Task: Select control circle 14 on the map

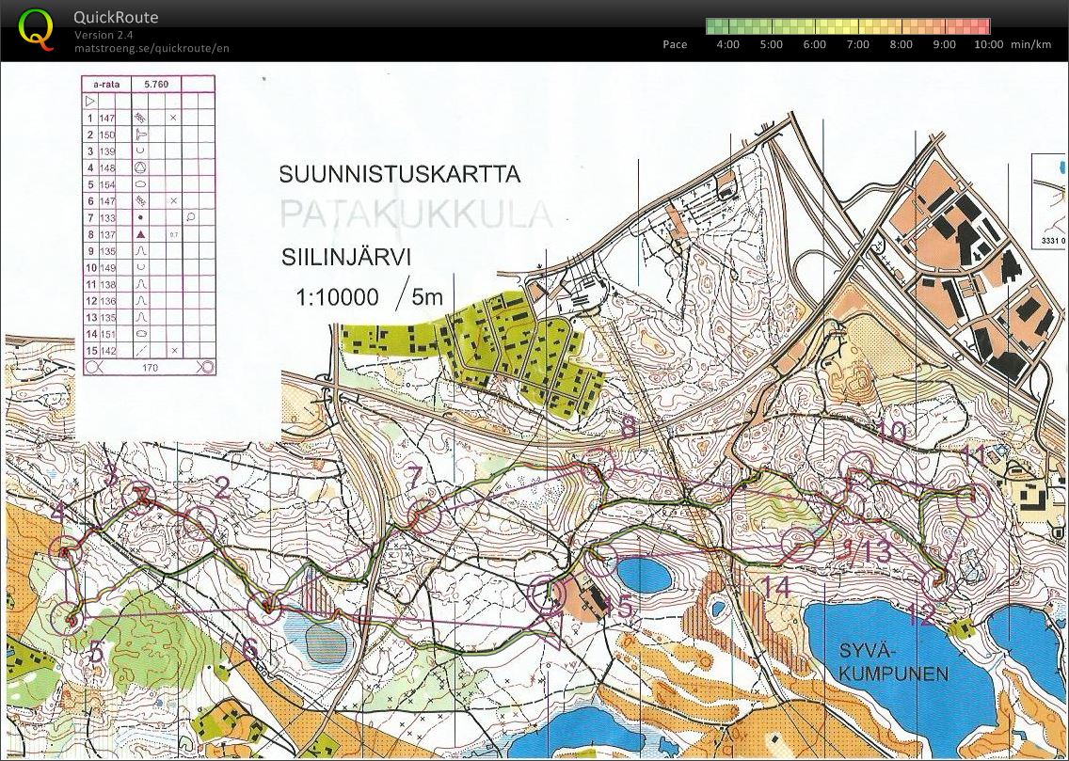Action: coord(799,545)
